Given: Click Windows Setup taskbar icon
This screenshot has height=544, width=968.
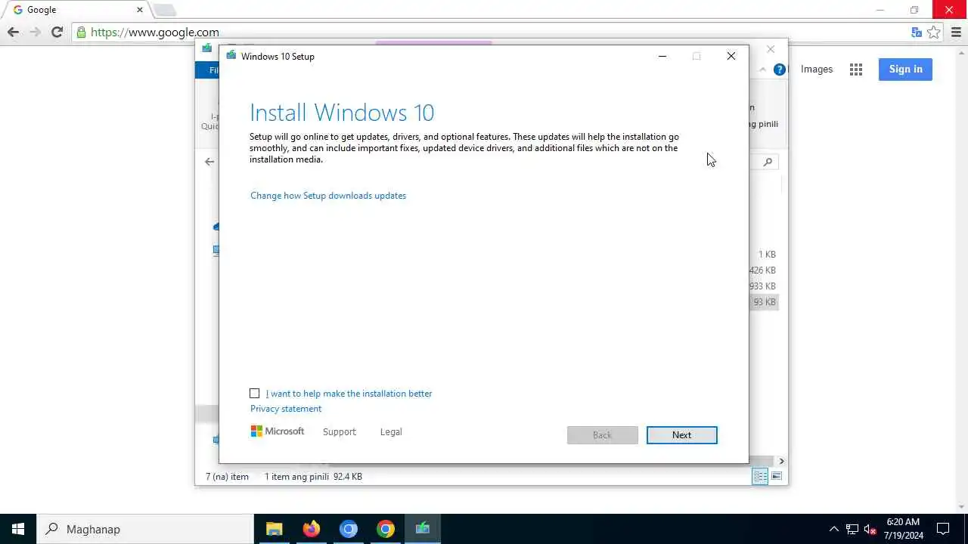Looking at the screenshot, I should [x=422, y=529].
